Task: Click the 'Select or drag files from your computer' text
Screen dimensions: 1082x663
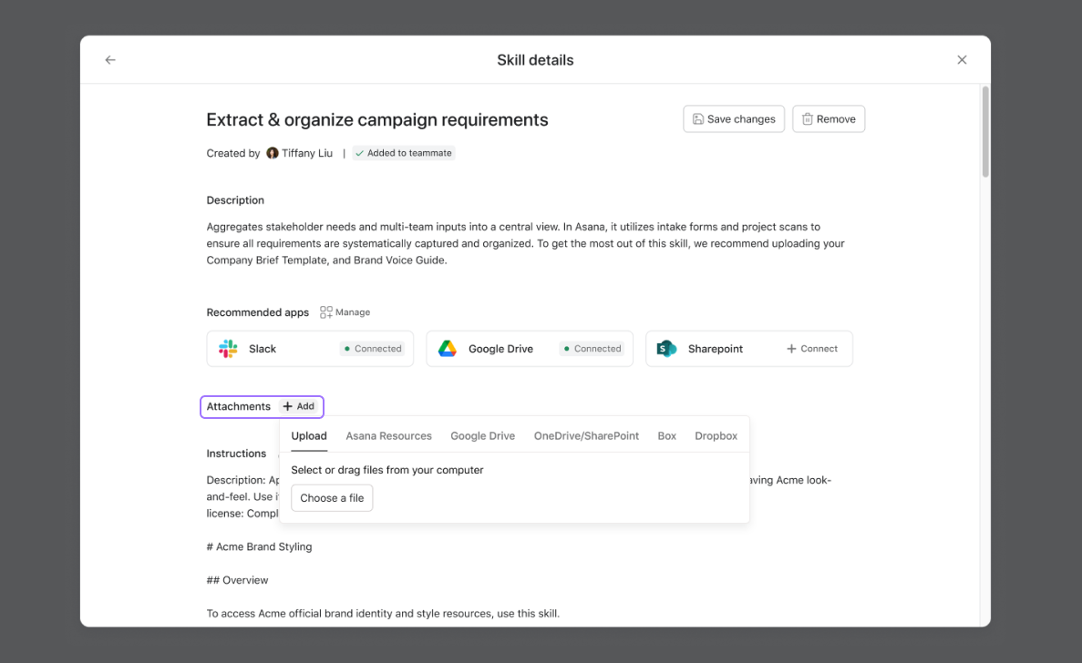Action: click(387, 470)
